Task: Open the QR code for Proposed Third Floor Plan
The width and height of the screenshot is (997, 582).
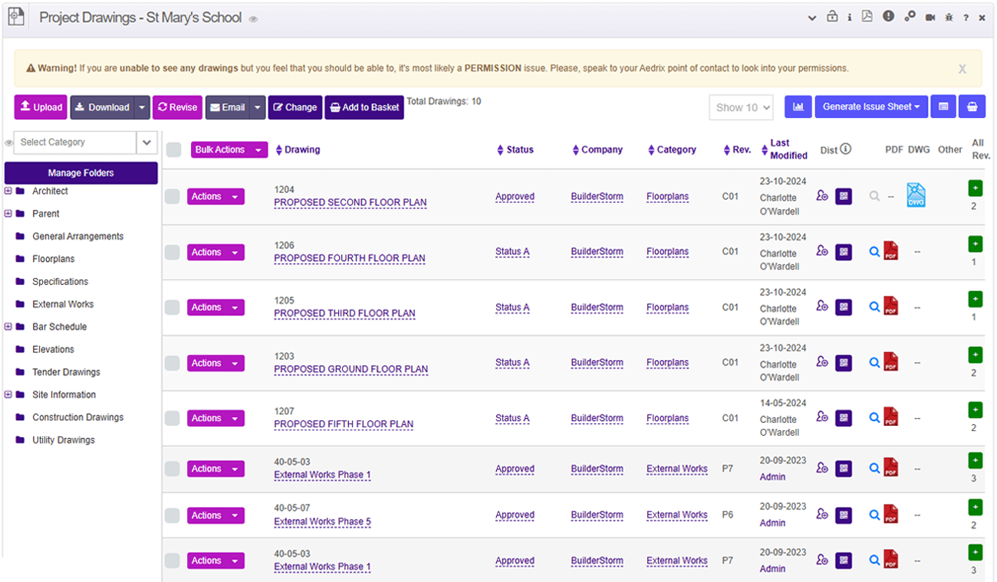Action: (844, 307)
